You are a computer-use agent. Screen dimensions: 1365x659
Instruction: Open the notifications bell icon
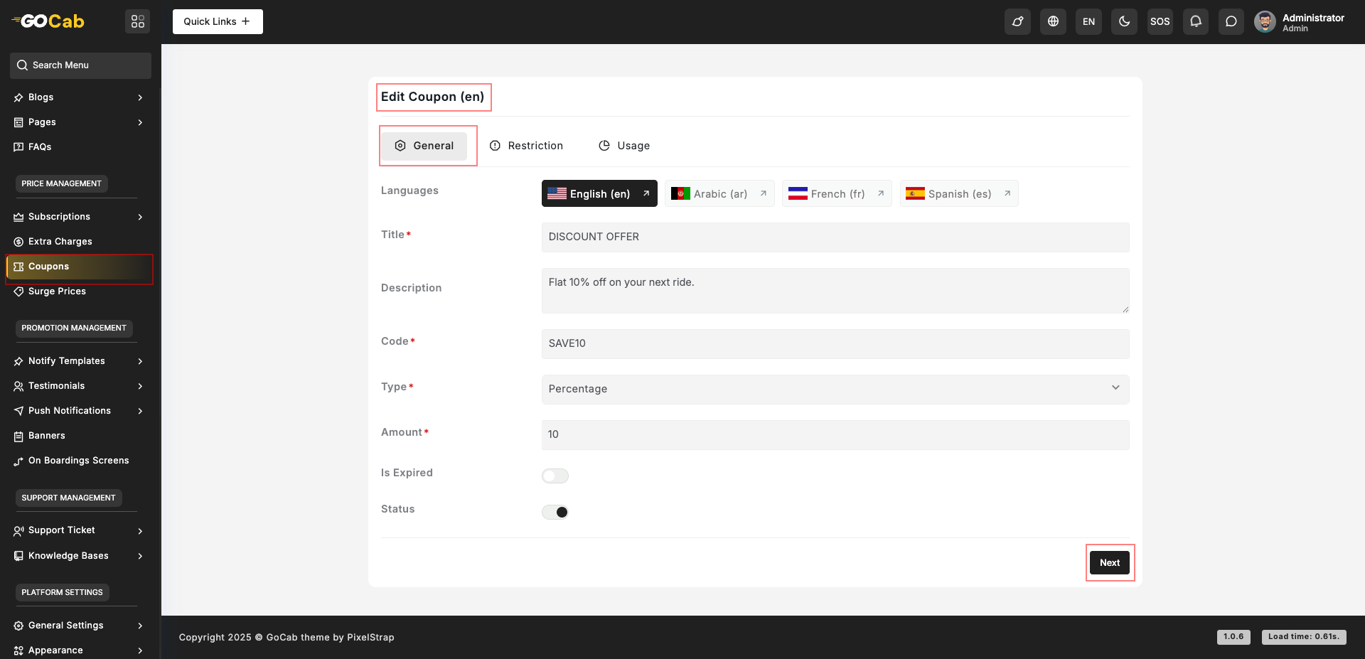(x=1195, y=21)
